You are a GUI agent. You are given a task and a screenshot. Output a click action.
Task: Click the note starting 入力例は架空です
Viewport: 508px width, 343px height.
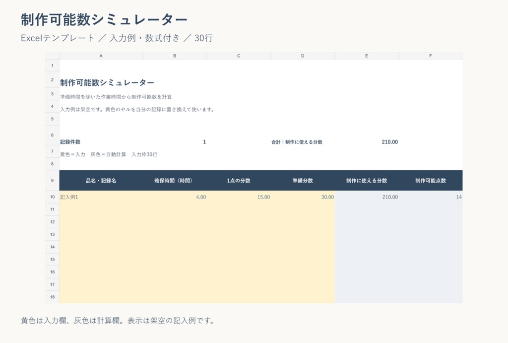pyautogui.click(x=137, y=109)
